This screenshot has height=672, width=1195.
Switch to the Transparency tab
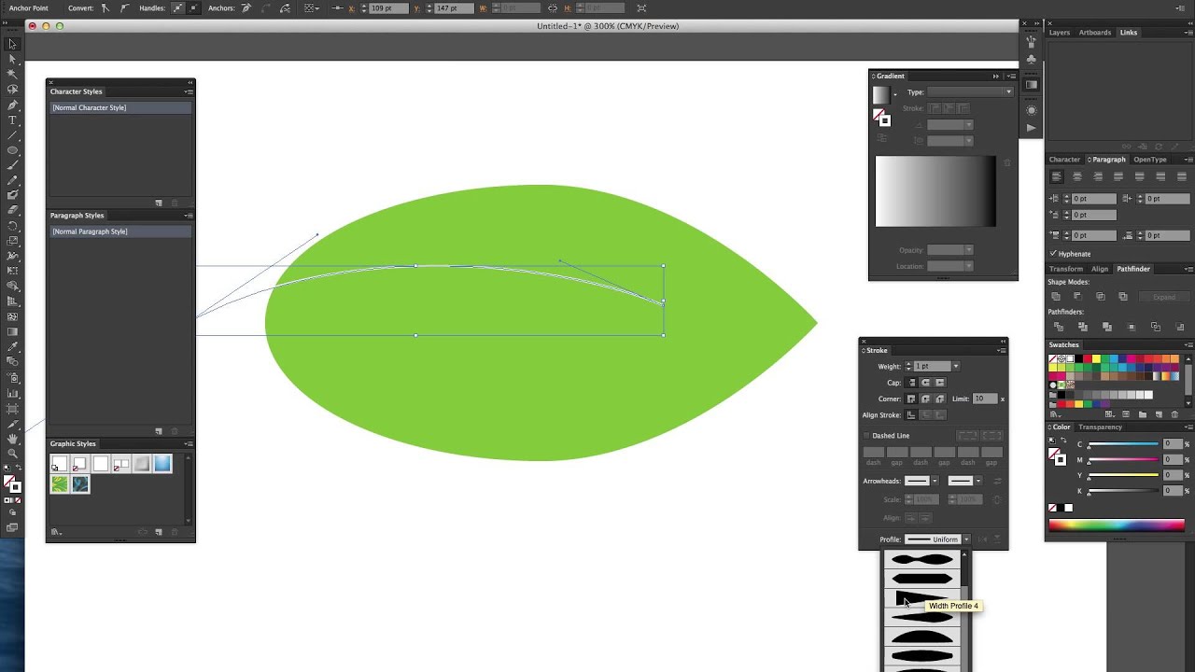pos(1100,427)
